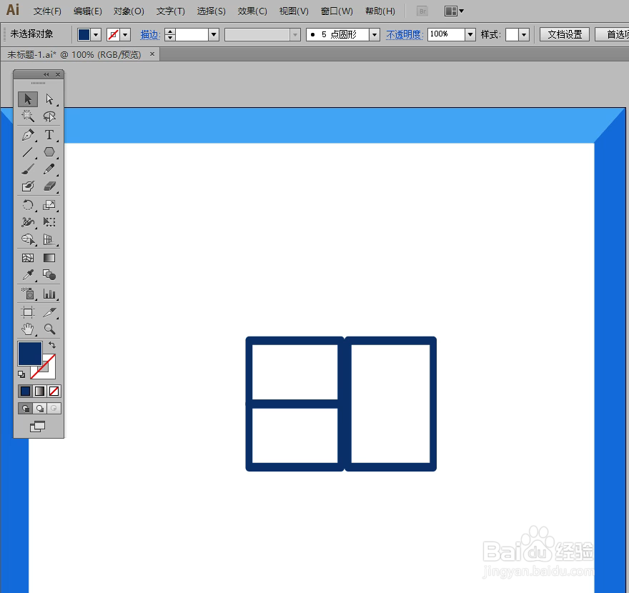Open the 视图(V) menu
Screen dimensions: 629x593
click(294, 11)
